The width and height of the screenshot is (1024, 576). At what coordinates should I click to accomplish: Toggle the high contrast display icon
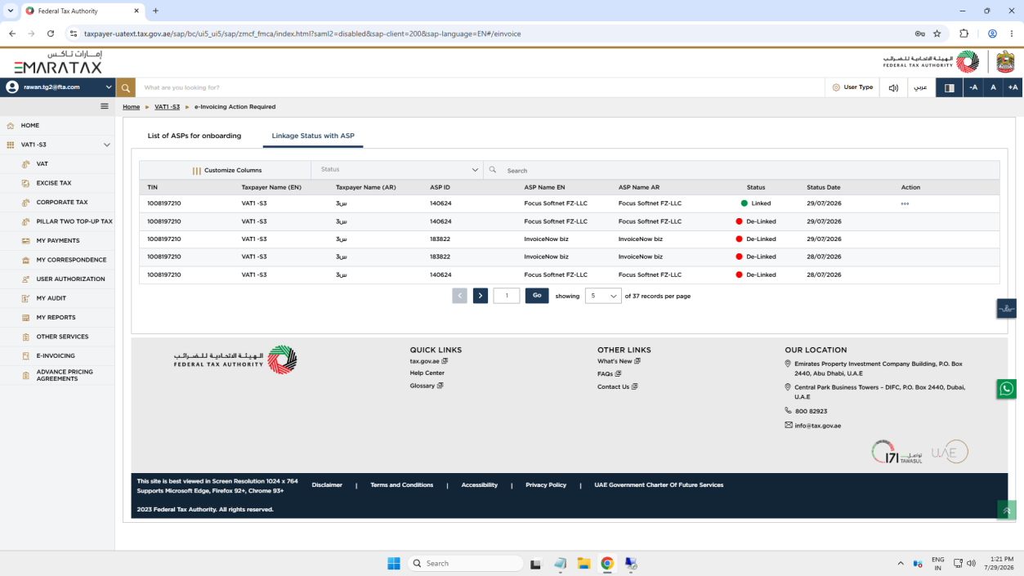[949, 87]
